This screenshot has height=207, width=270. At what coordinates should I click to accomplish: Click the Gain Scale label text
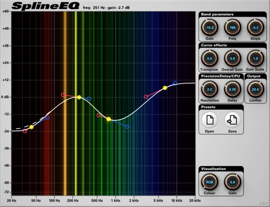pyautogui.click(x=255, y=69)
